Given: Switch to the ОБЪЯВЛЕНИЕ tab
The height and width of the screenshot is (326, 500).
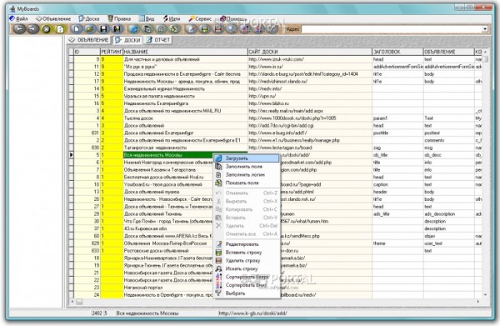Looking at the screenshot, I should pyautogui.click(x=89, y=40).
